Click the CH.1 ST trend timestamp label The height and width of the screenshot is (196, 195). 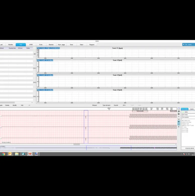tap(45, 60)
